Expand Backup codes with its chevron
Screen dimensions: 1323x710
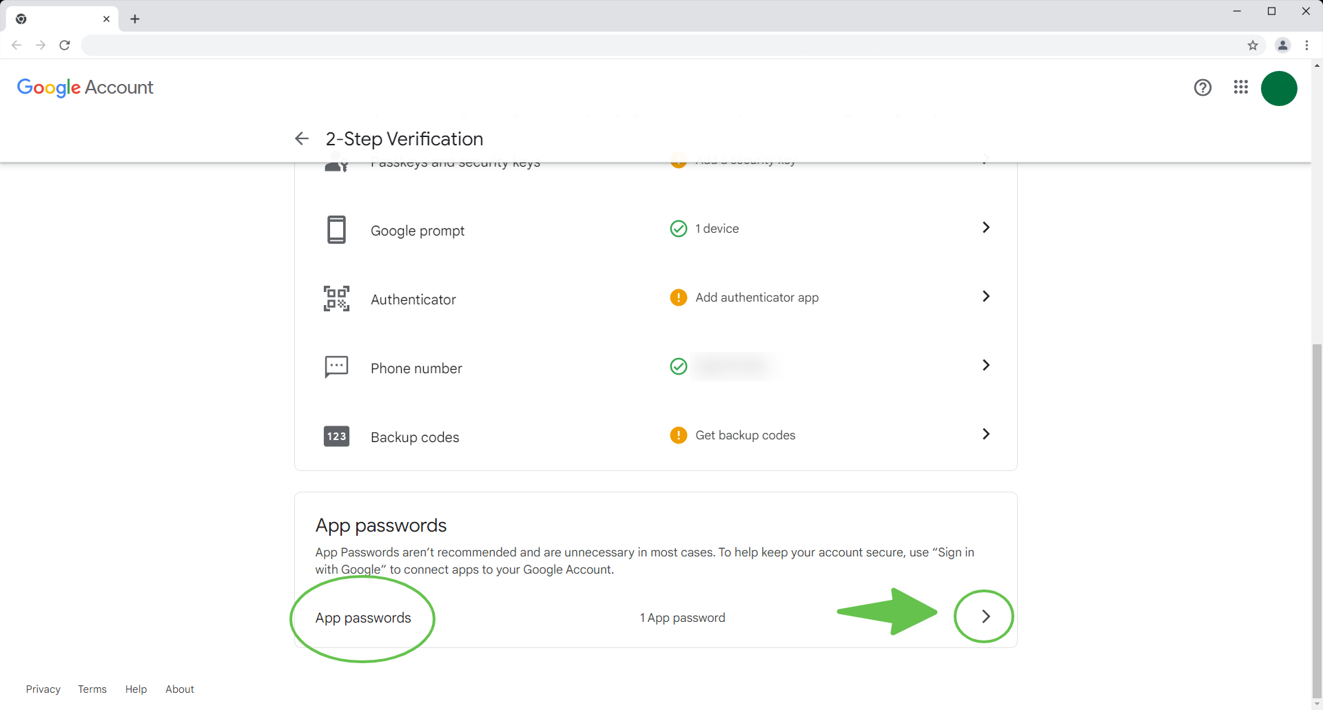986,434
